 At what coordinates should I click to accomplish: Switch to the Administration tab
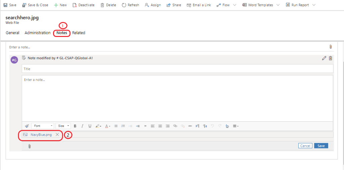[x=38, y=33]
